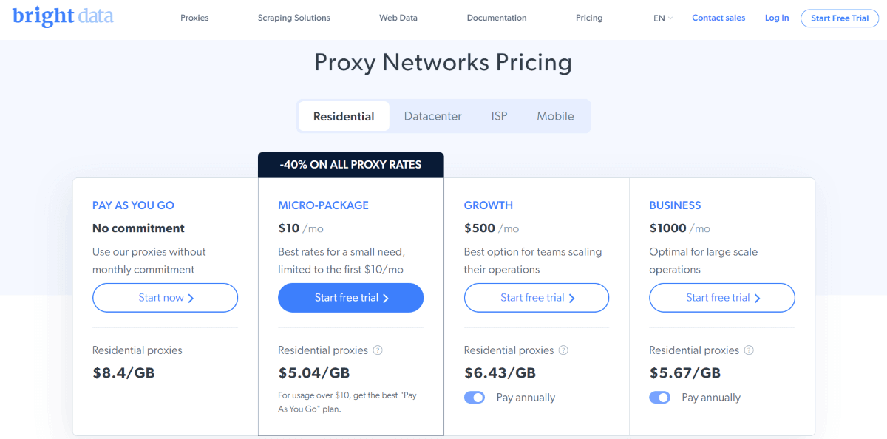887x439 pixels.
Task: Open the Scraping Solutions menu
Action: coord(294,18)
